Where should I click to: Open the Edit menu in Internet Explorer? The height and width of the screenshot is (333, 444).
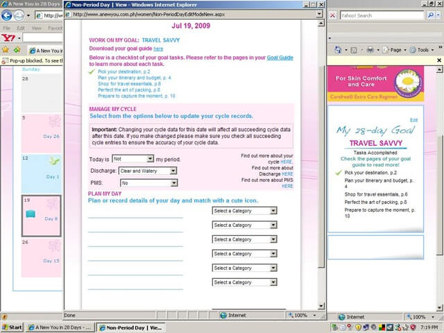click(x=19, y=28)
